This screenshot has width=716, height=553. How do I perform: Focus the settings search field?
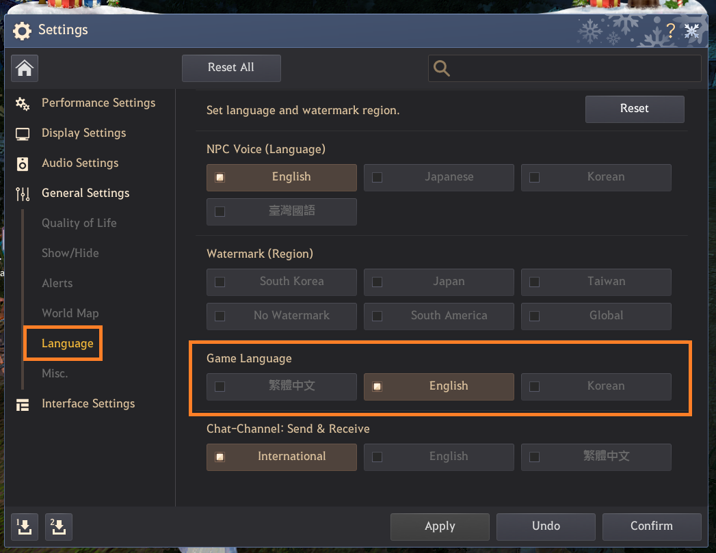564,68
